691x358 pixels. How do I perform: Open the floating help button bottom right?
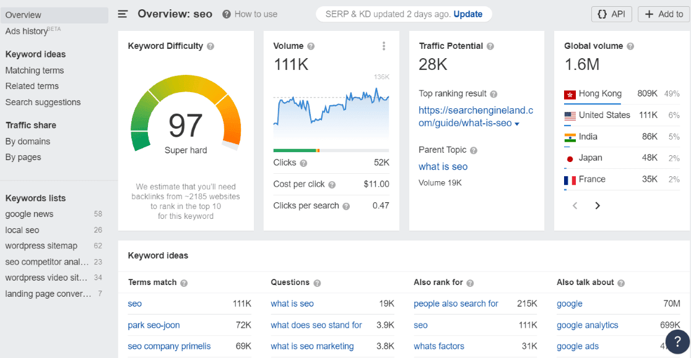click(676, 341)
